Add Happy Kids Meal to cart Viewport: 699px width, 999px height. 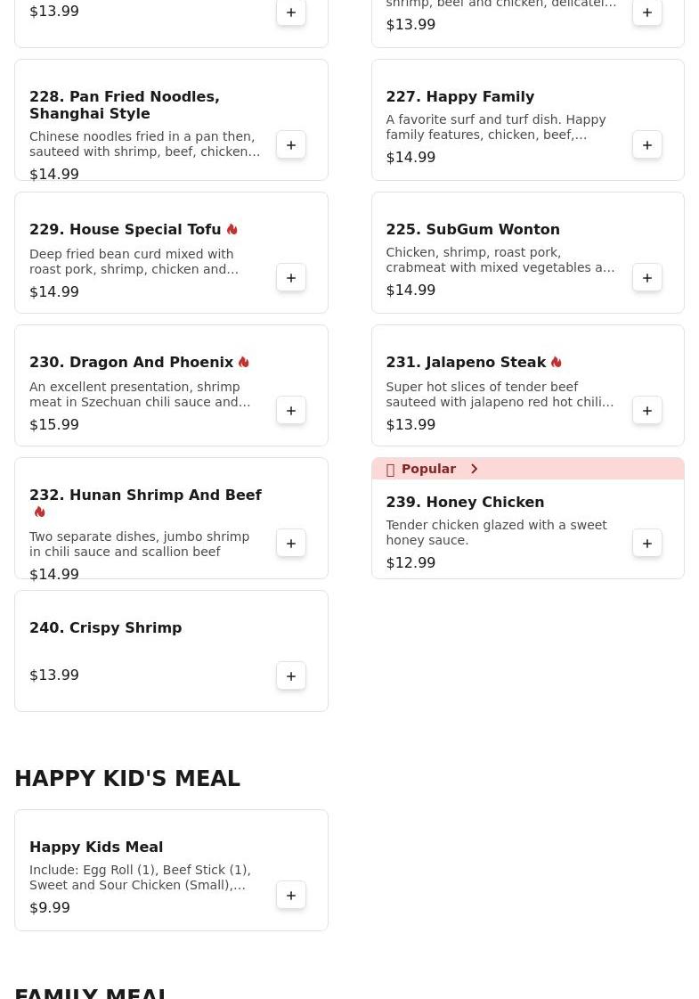tap(291, 896)
